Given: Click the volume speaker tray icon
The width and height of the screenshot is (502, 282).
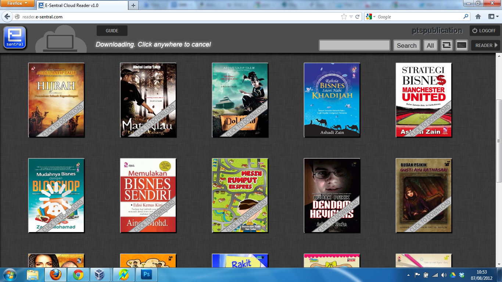Looking at the screenshot, I should click(444, 275).
